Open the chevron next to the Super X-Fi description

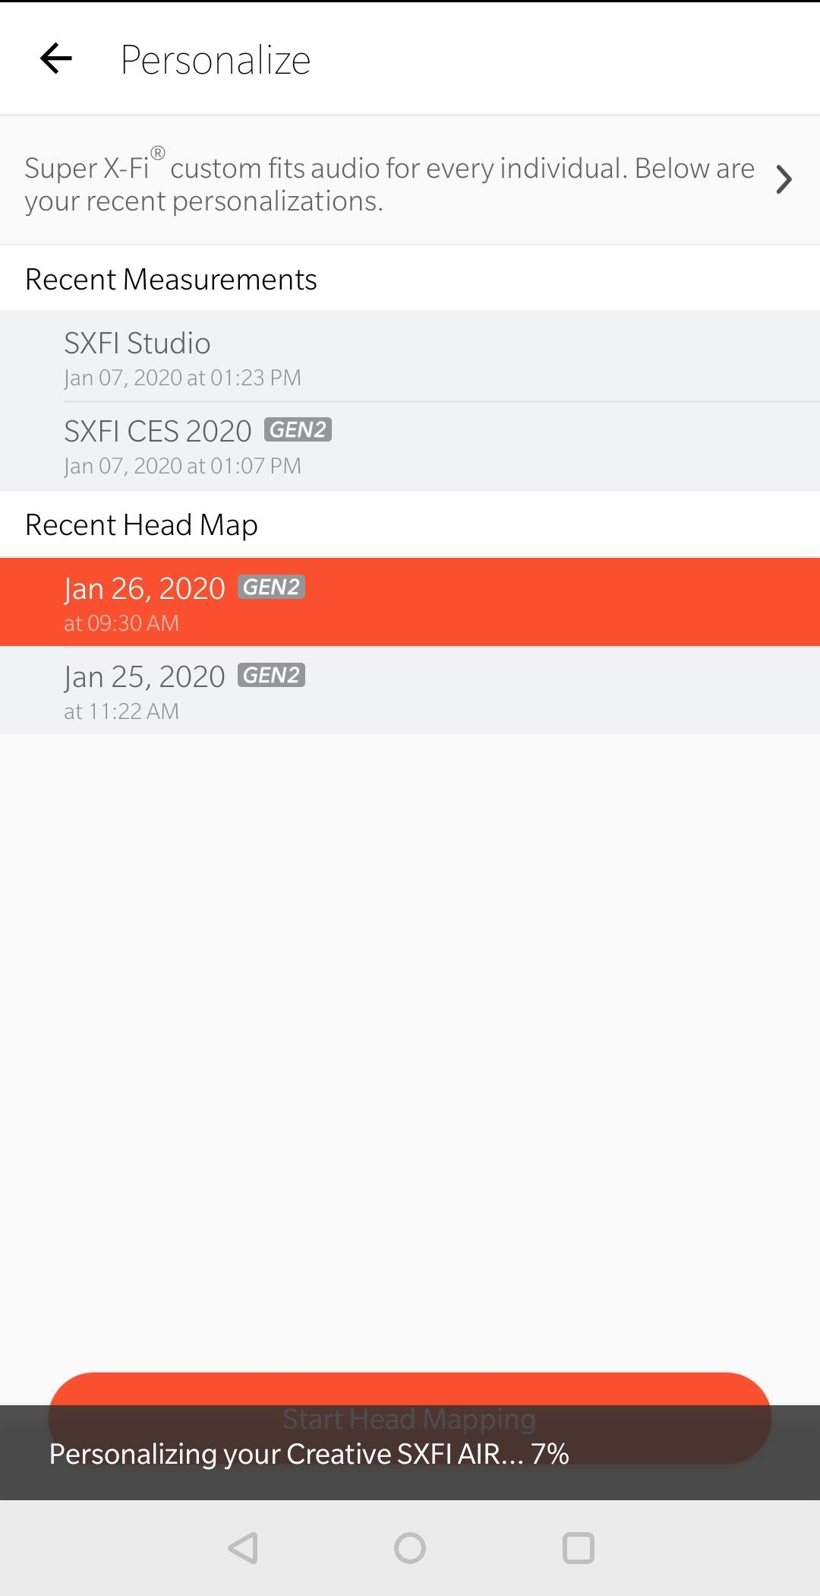(784, 180)
